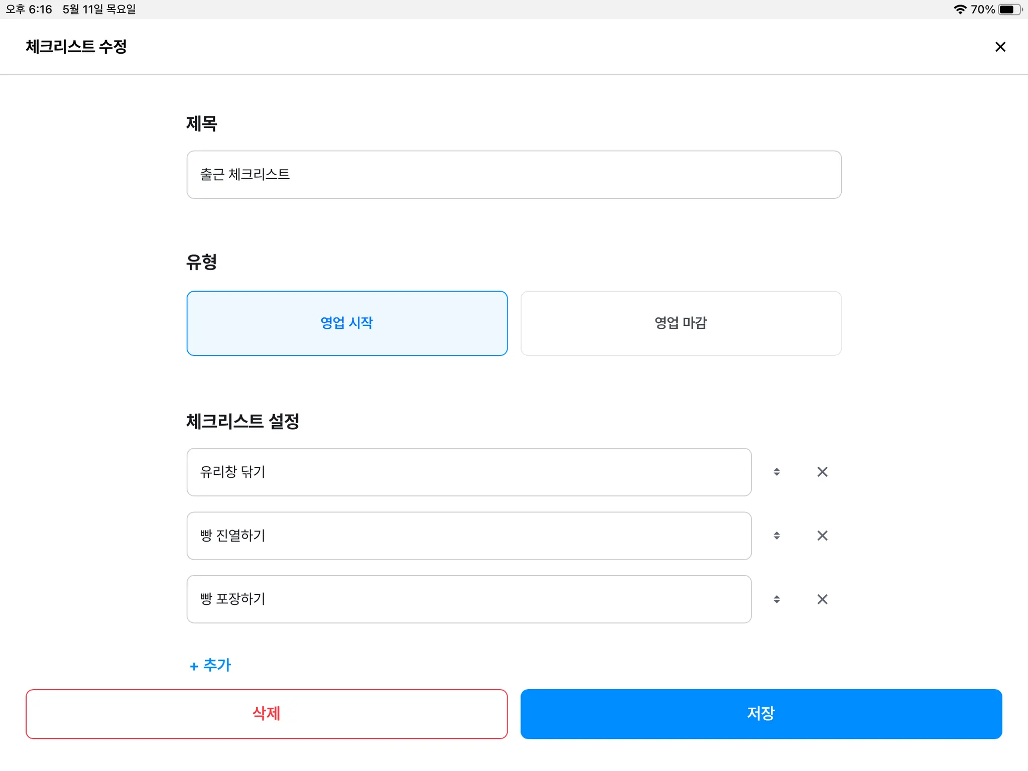Click reorder arrows beside 빵 진열하기
Viewport: 1028px width, 771px height.
click(x=777, y=536)
